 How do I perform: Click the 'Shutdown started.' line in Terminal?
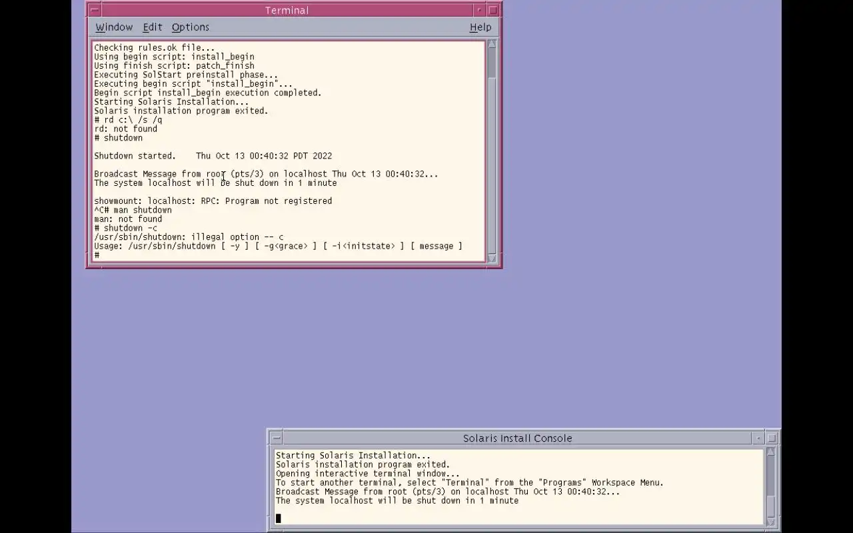click(213, 156)
